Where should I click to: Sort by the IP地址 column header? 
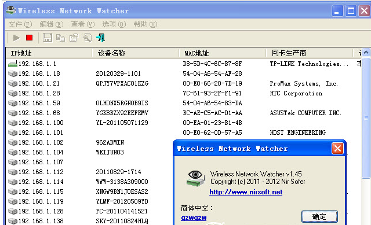click(49, 53)
